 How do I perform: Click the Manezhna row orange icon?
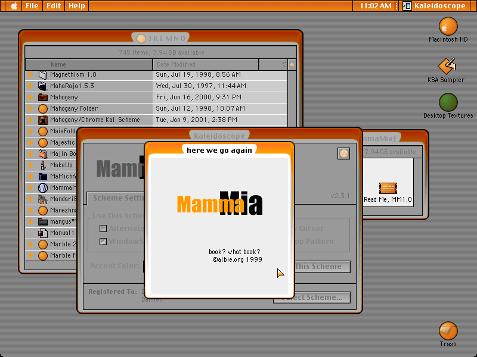coord(43,210)
